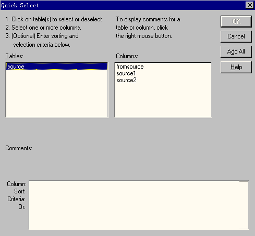
Task: Open Help for Quick Select
Action: click(x=236, y=67)
